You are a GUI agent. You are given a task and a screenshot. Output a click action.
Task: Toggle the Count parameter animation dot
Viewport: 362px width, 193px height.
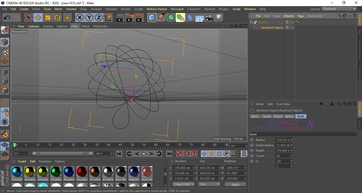pyautogui.click(x=252, y=156)
